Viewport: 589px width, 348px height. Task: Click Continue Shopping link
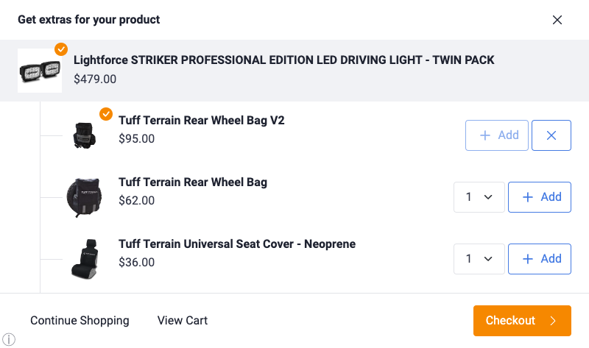coord(80,321)
